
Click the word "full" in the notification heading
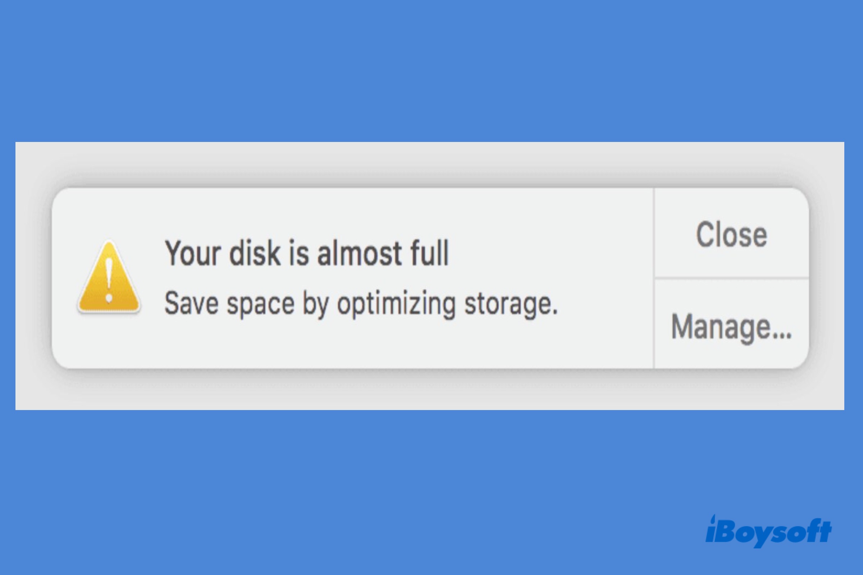pyautogui.click(x=429, y=253)
